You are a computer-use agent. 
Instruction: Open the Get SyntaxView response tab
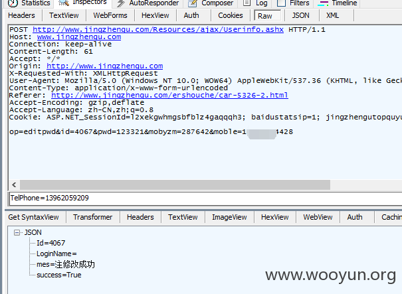point(34,217)
